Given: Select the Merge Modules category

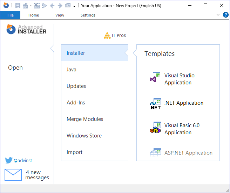Looking at the screenshot, I should [x=95, y=119].
